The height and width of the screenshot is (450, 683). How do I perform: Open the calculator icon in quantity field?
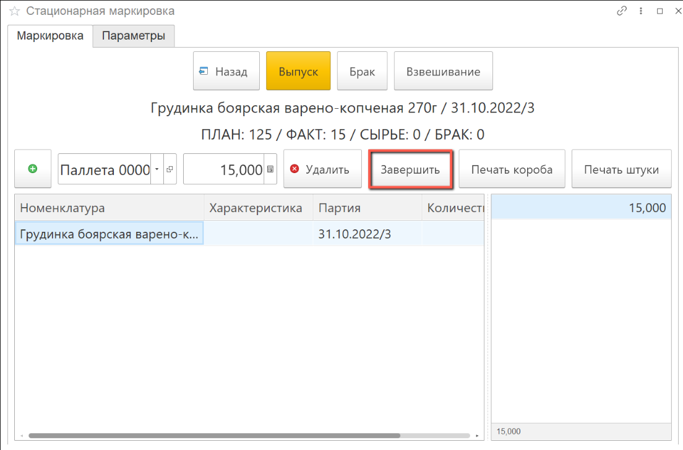point(270,169)
